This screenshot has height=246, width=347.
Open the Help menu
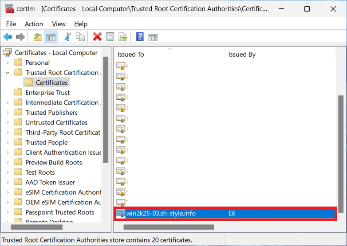coord(81,24)
